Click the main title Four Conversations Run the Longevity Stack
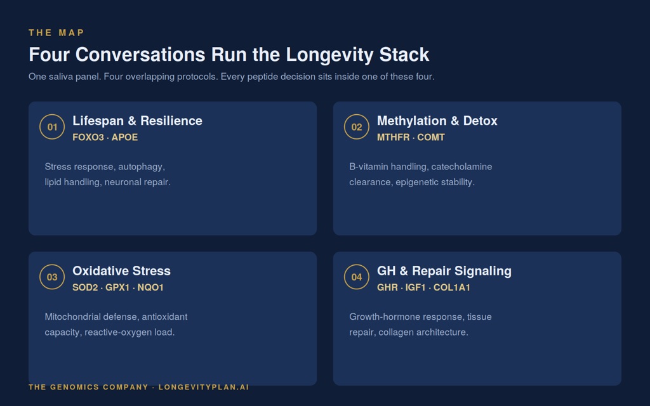Image resolution: width=650 pixels, height=406 pixels. coord(229,55)
